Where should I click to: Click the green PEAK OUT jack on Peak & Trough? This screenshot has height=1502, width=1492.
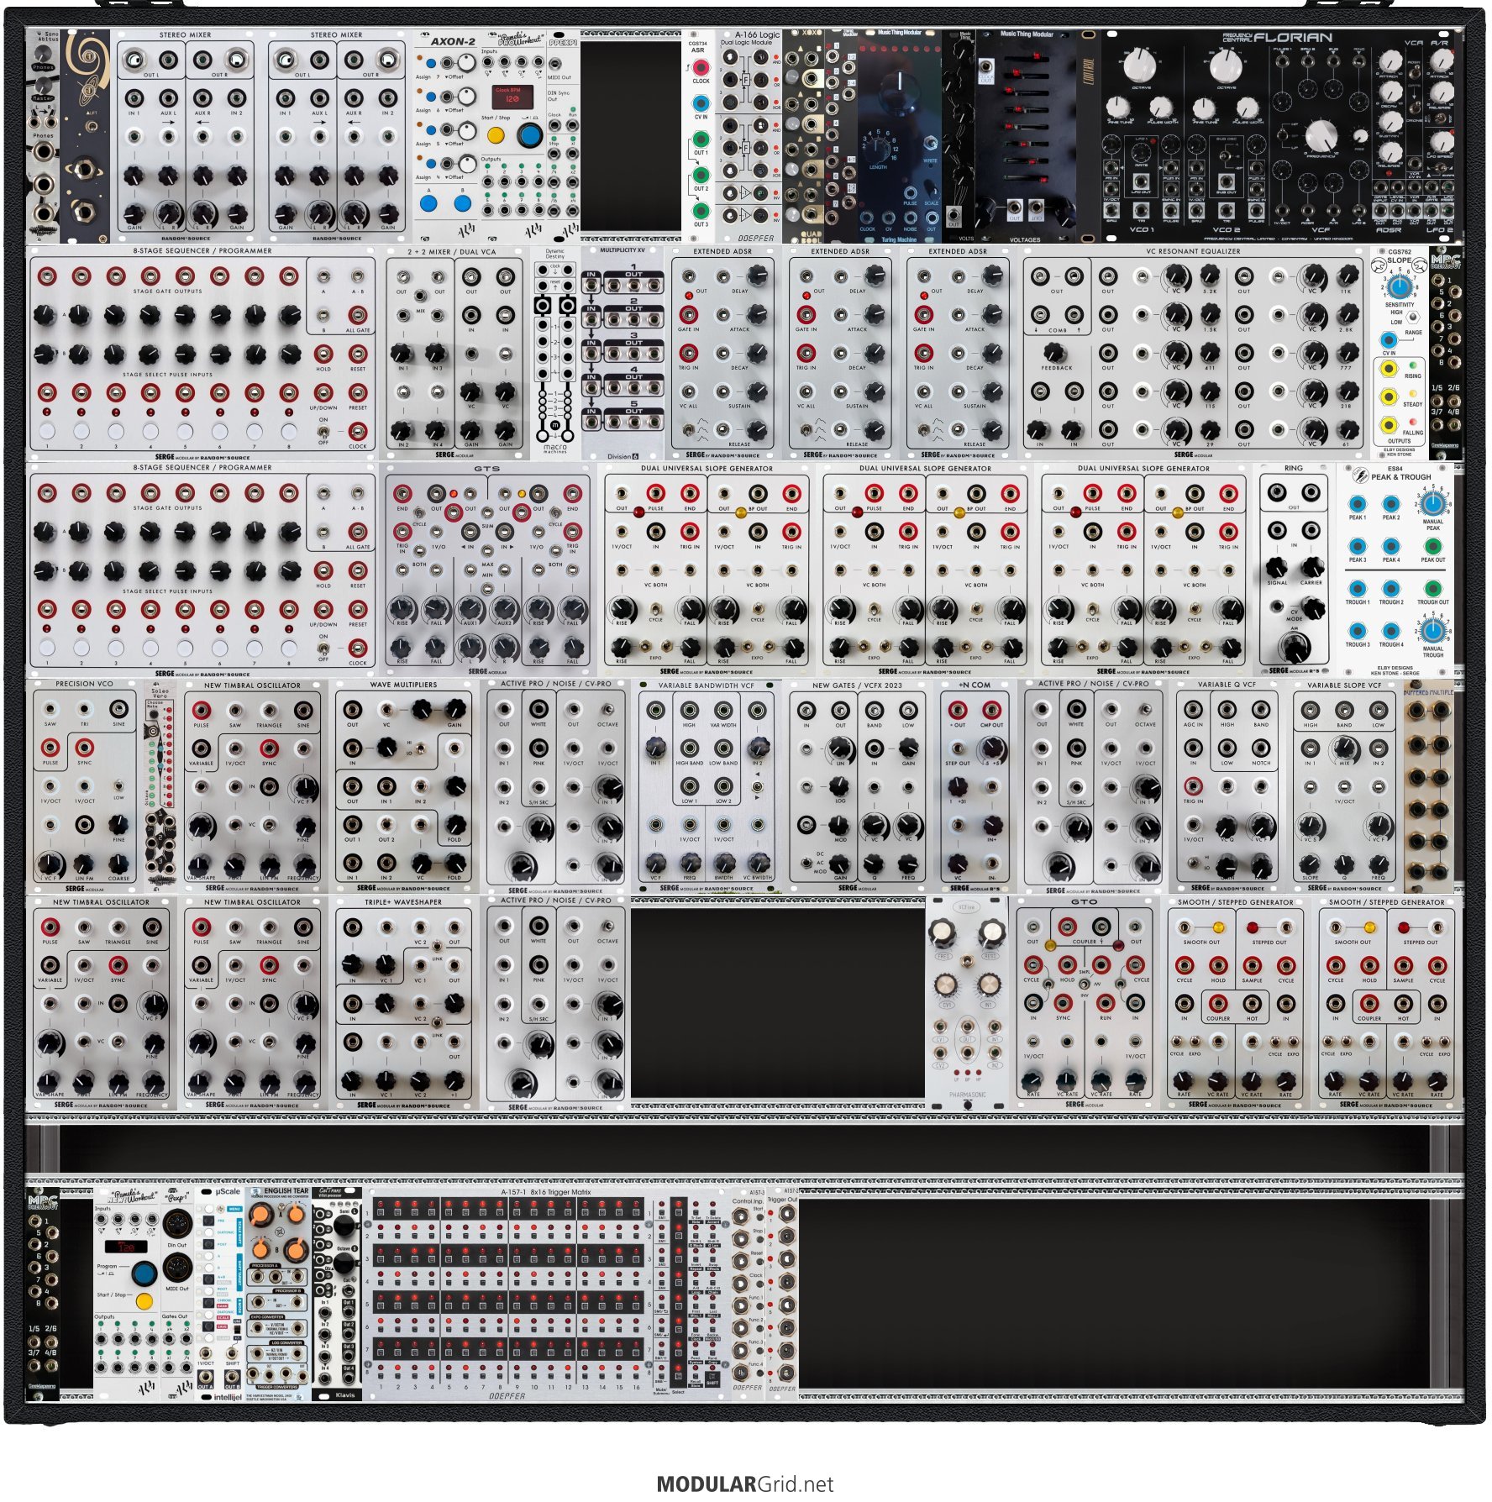(x=1432, y=546)
